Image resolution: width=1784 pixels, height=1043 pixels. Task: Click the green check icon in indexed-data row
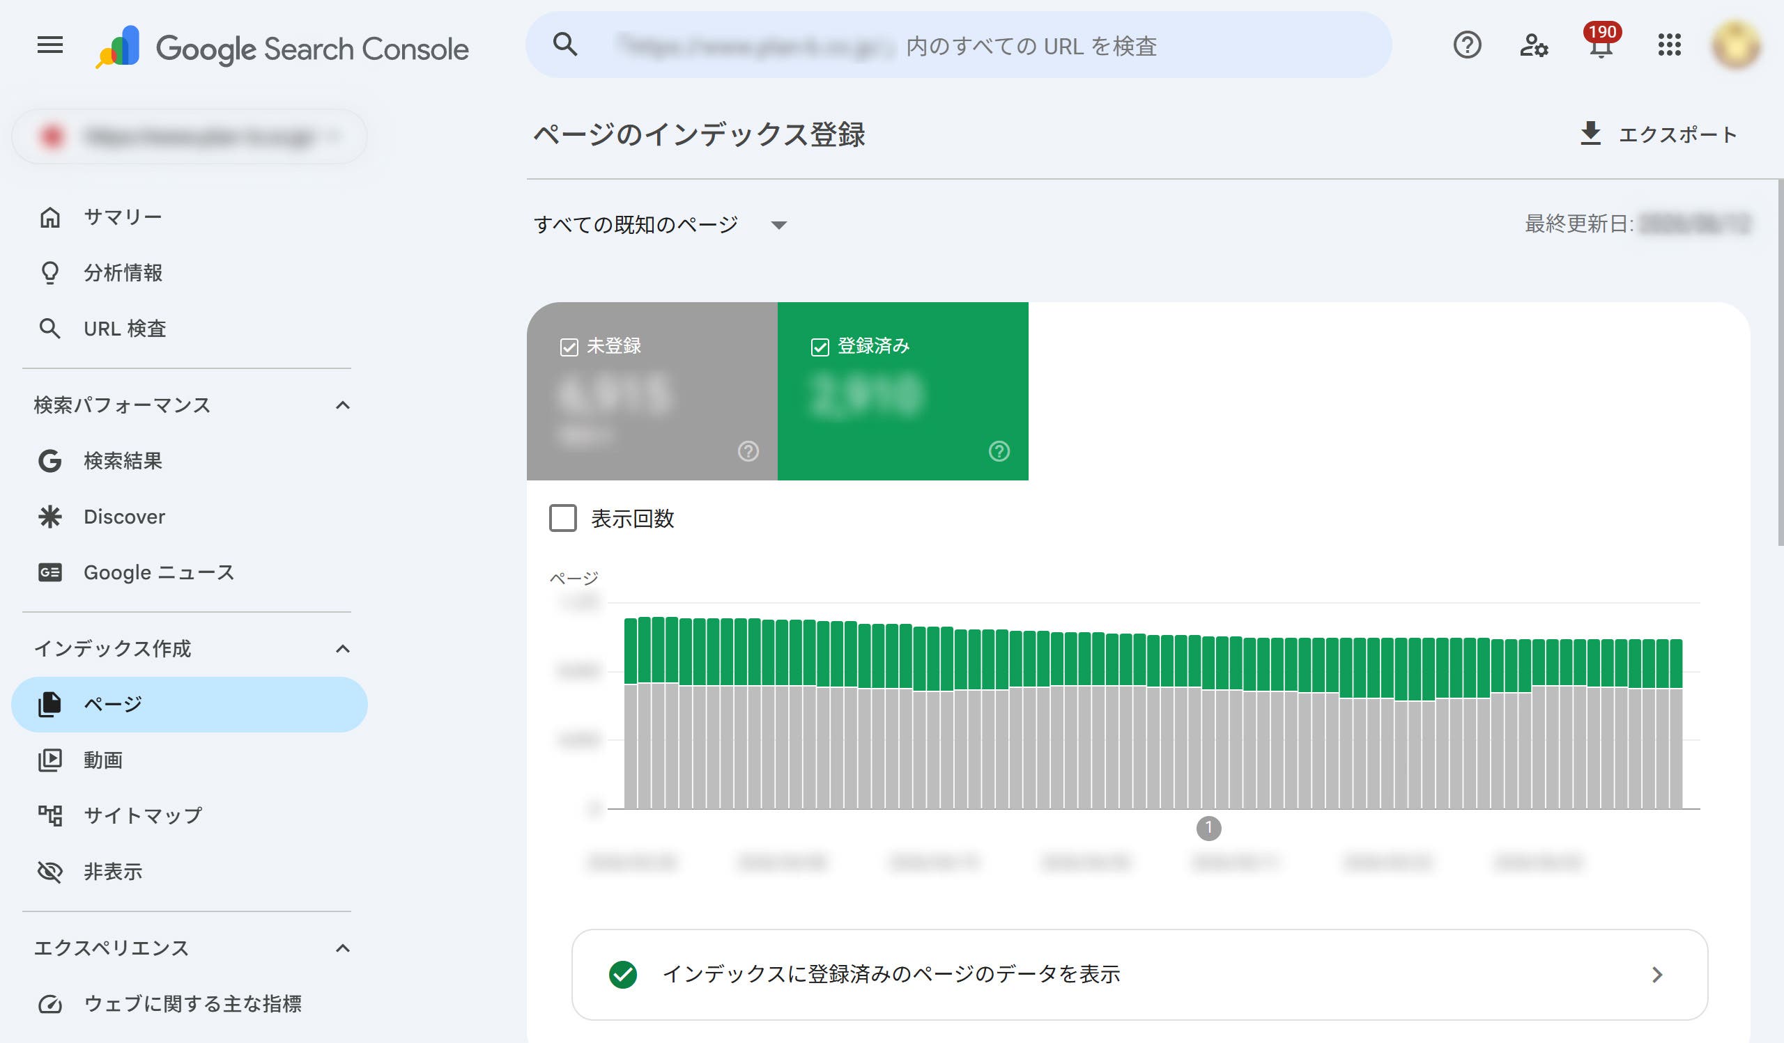coord(623,974)
